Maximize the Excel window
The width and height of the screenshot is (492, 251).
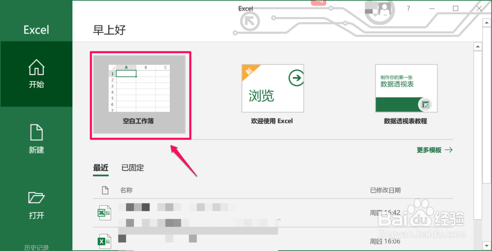point(455,9)
